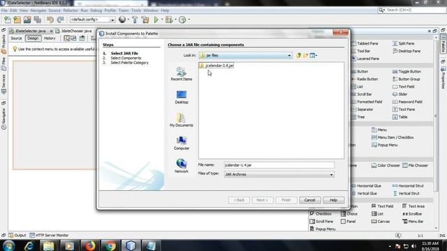Switch to Source view tab
This screenshot has width=447, height=251.
[16, 38]
